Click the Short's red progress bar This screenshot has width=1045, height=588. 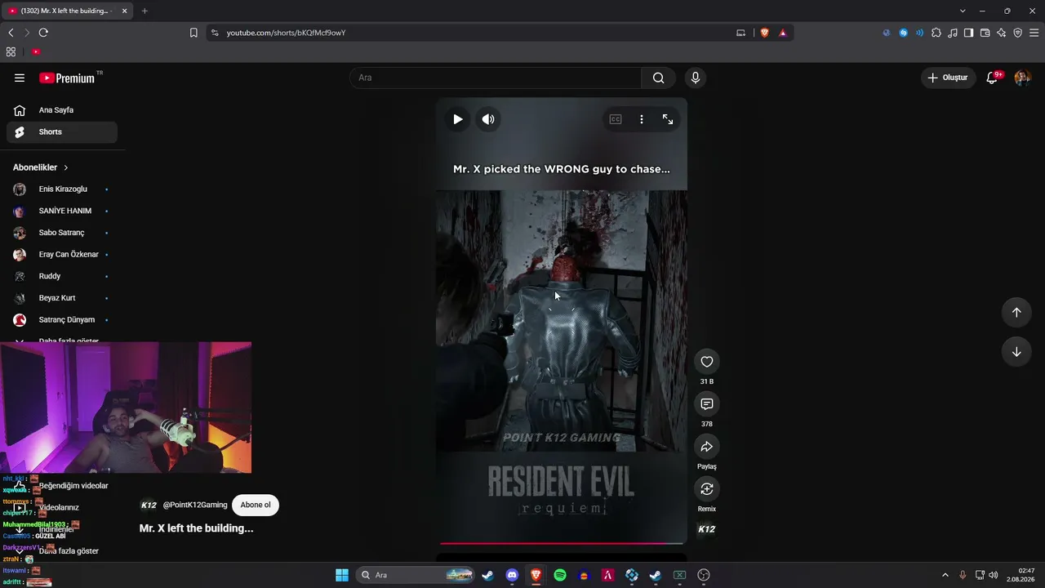(x=562, y=543)
